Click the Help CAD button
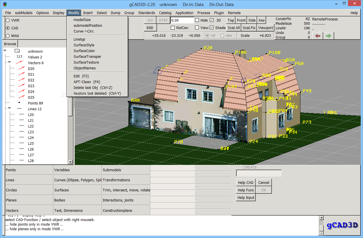 (x=246, y=183)
